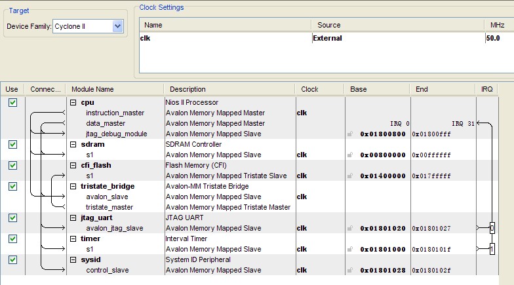Collapse the cpu module tree node

tap(73, 103)
